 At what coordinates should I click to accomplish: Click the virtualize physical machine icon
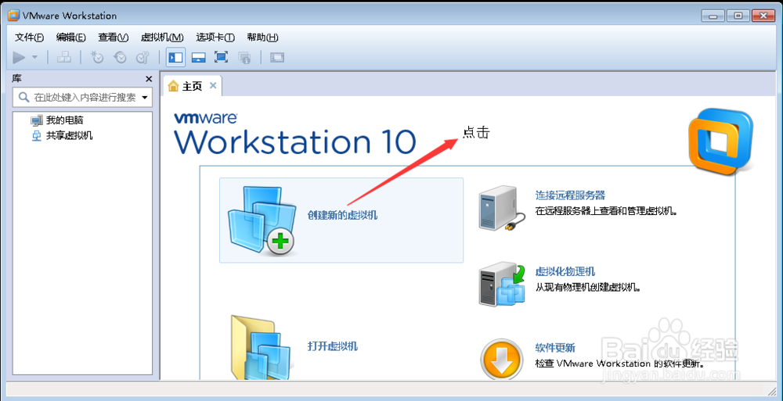[x=503, y=285]
